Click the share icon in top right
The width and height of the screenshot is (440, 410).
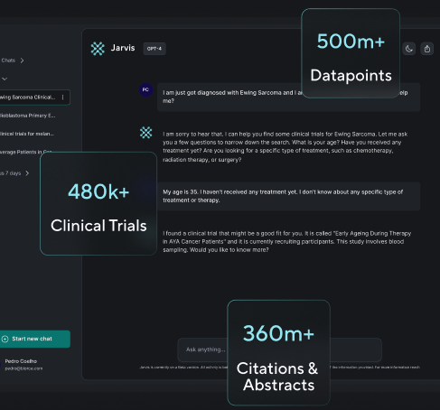click(x=427, y=49)
